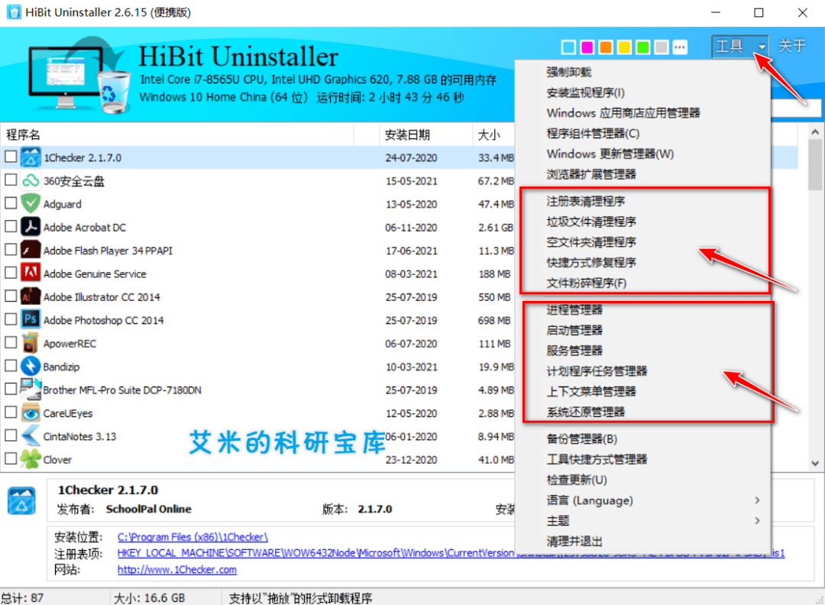This screenshot has height=605, width=825.
Task: Pick the gray theme color swatch
Action: click(662, 47)
